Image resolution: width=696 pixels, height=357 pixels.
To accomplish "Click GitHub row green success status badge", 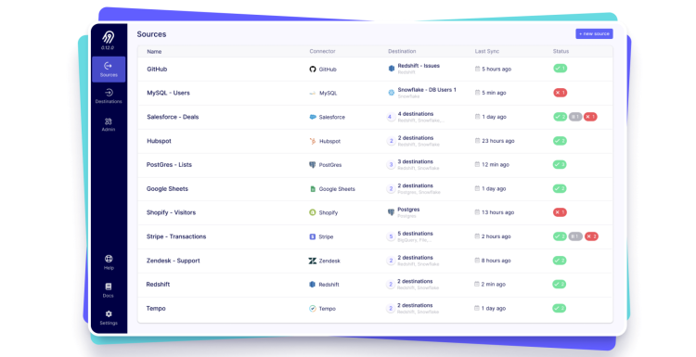I will 561,69.
